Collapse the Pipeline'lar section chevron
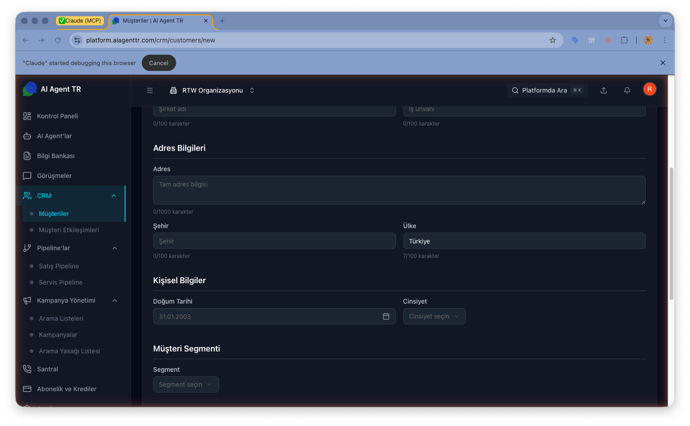This screenshot has width=690, height=426. pyautogui.click(x=115, y=248)
